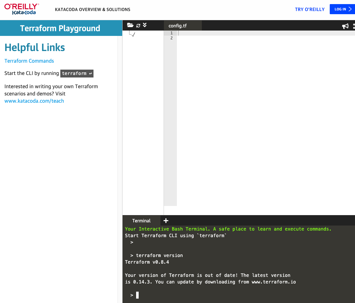Click the O'Reilly Katacoda logo
This screenshot has width=355, height=303.
22,9
